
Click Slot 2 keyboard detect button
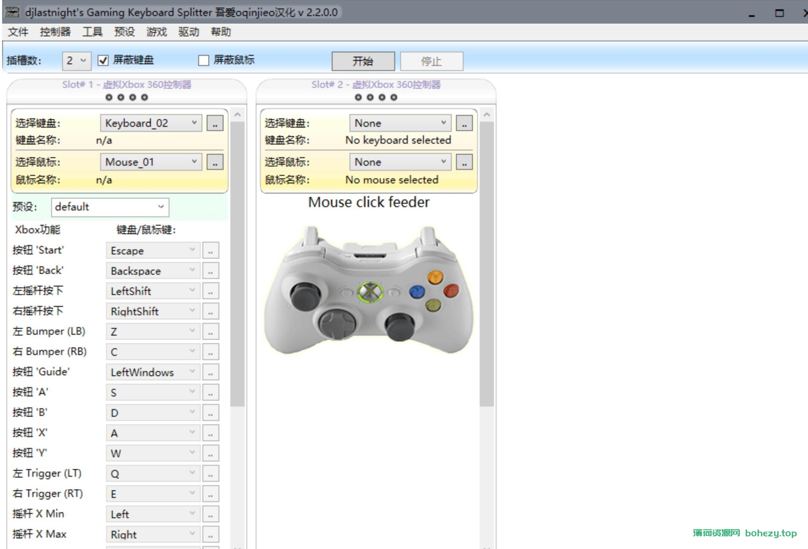click(464, 123)
